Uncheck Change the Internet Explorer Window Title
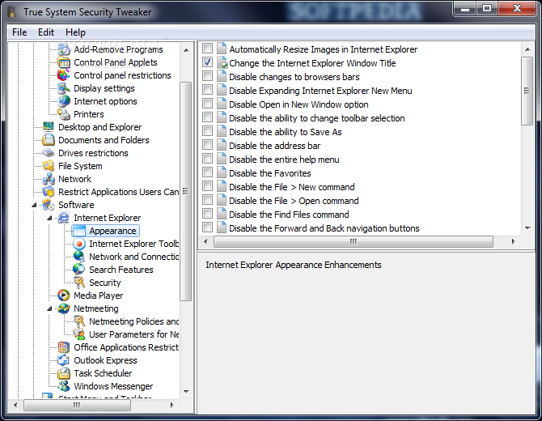 click(x=207, y=62)
